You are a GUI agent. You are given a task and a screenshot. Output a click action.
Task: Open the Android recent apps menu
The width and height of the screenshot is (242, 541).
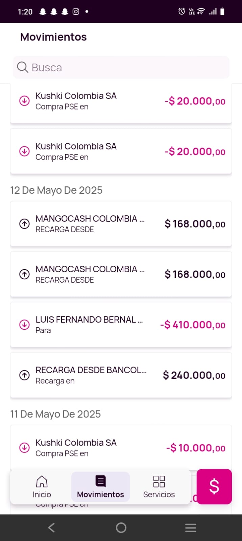(x=191, y=527)
